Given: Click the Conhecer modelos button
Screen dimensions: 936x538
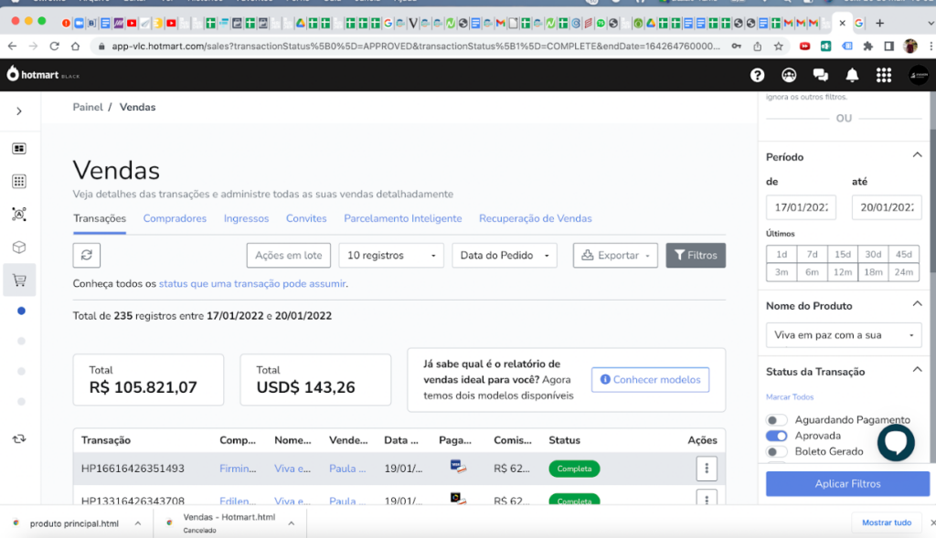Looking at the screenshot, I should point(650,379).
